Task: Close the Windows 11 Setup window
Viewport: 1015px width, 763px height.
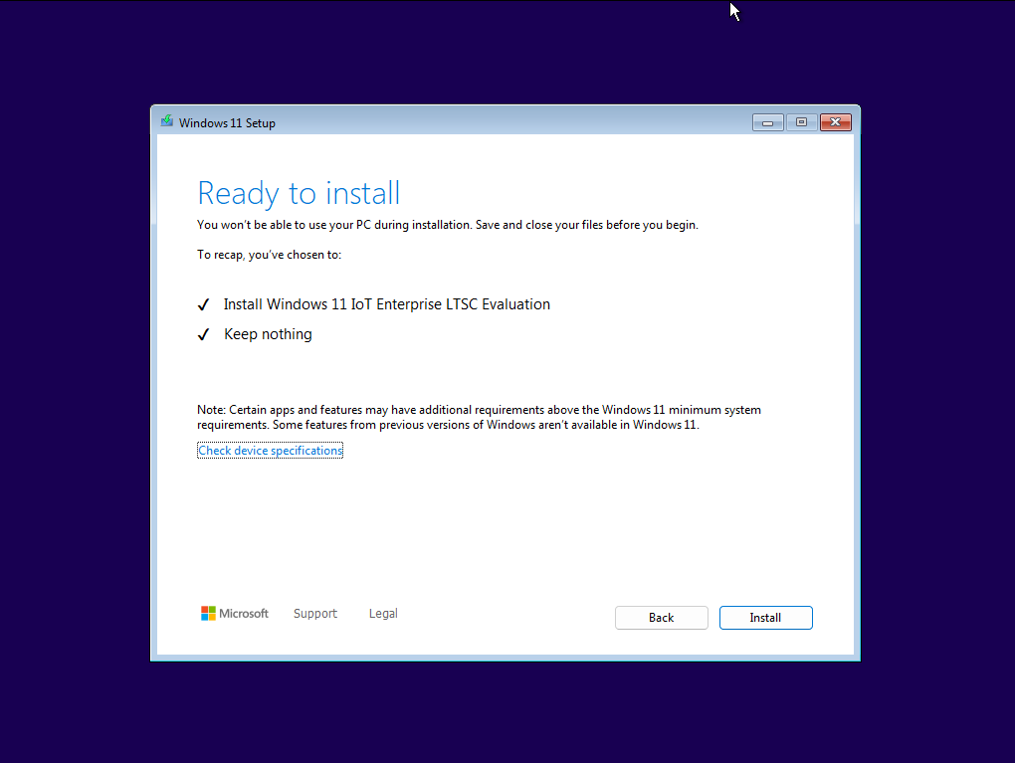Action: (x=835, y=121)
